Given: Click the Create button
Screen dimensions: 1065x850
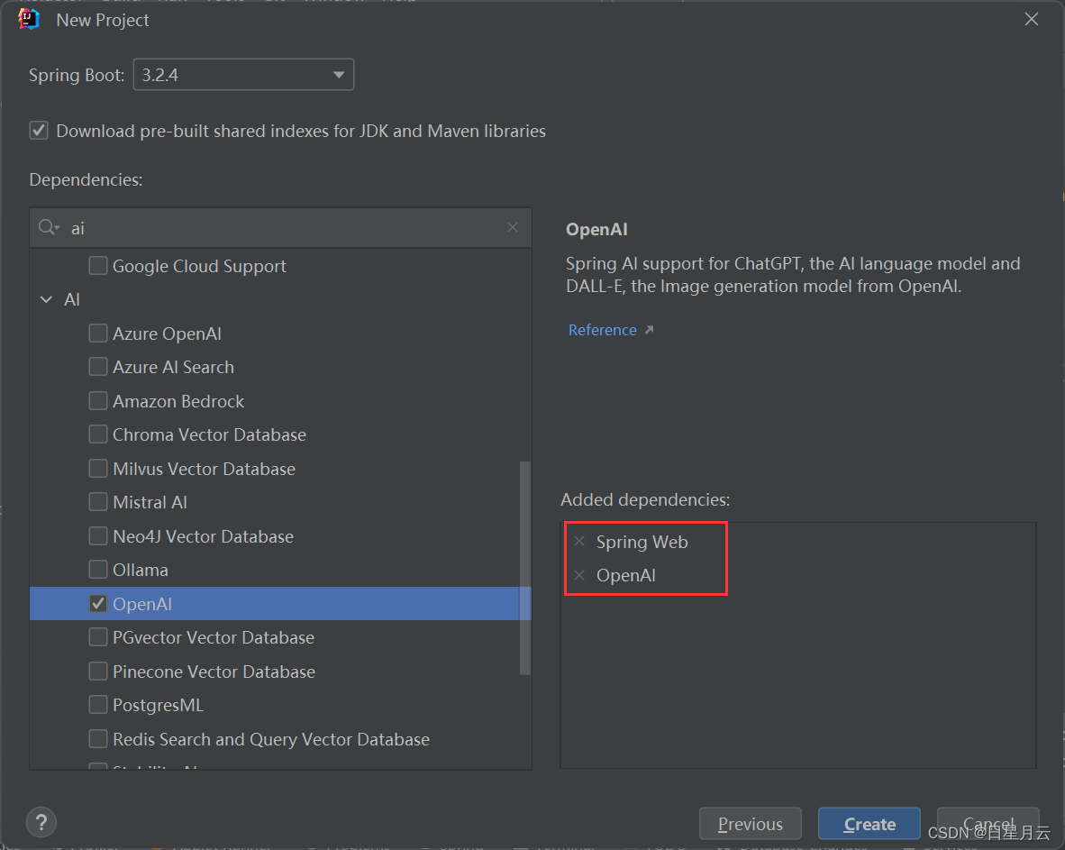Looking at the screenshot, I should click(869, 824).
